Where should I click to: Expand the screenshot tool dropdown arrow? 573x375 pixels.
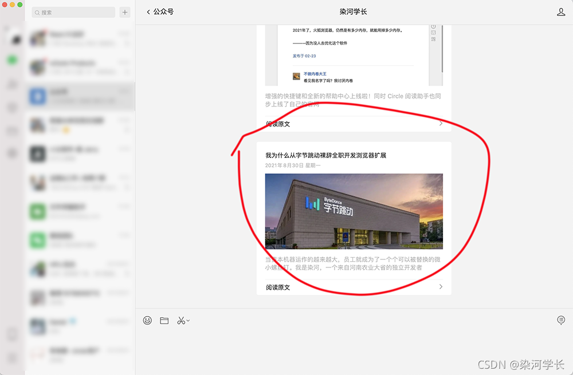[188, 321]
